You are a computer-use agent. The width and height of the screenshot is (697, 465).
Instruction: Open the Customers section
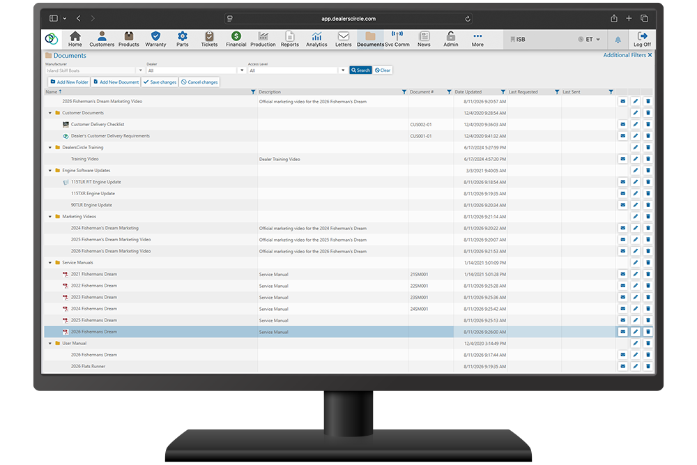click(x=102, y=39)
